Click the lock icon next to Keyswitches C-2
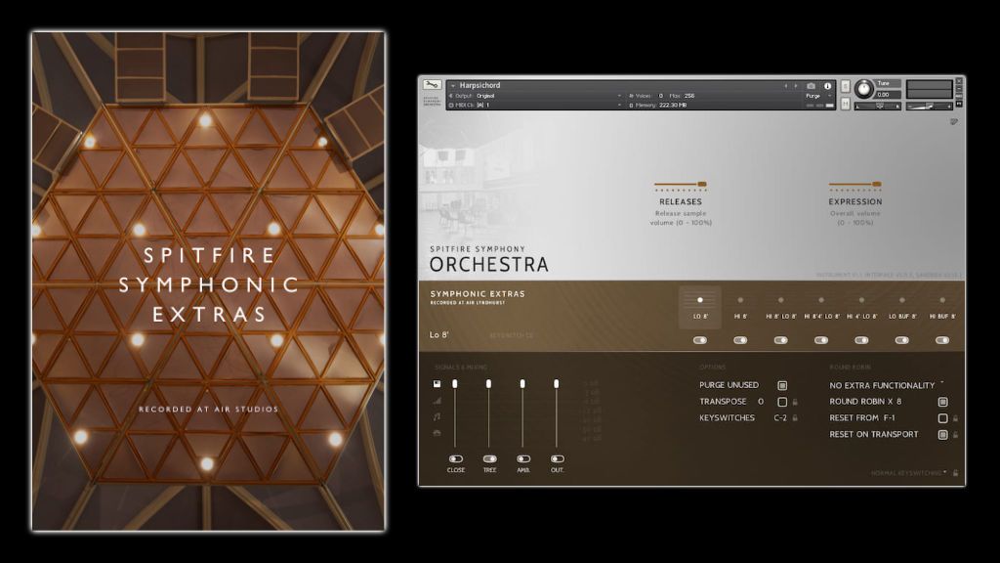Image resolution: width=1000 pixels, height=563 pixels. click(795, 418)
